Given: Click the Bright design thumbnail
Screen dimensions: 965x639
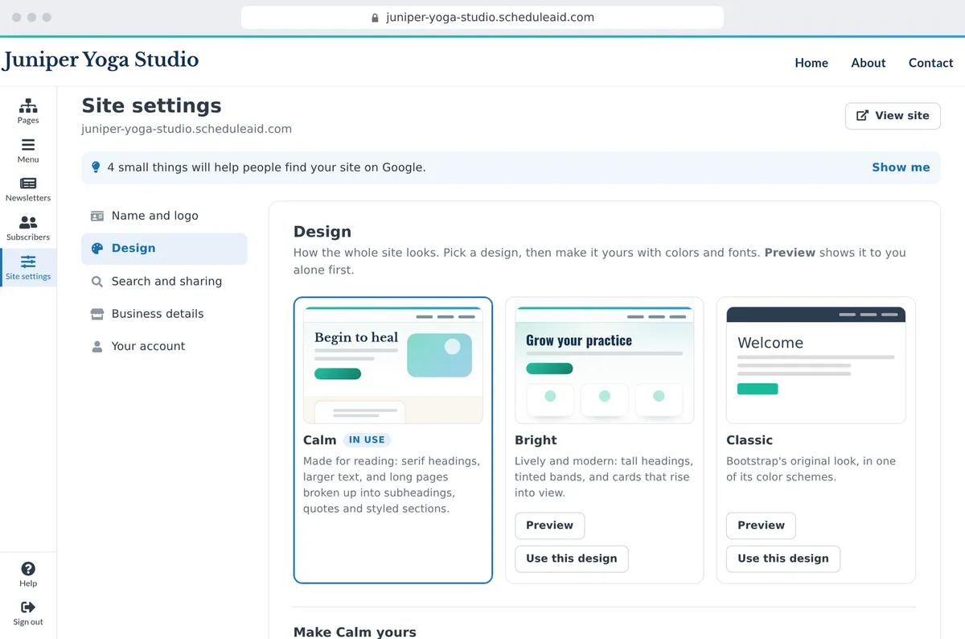Looking at the screenshot, I should pyautogui.click(x=605, y=365).
